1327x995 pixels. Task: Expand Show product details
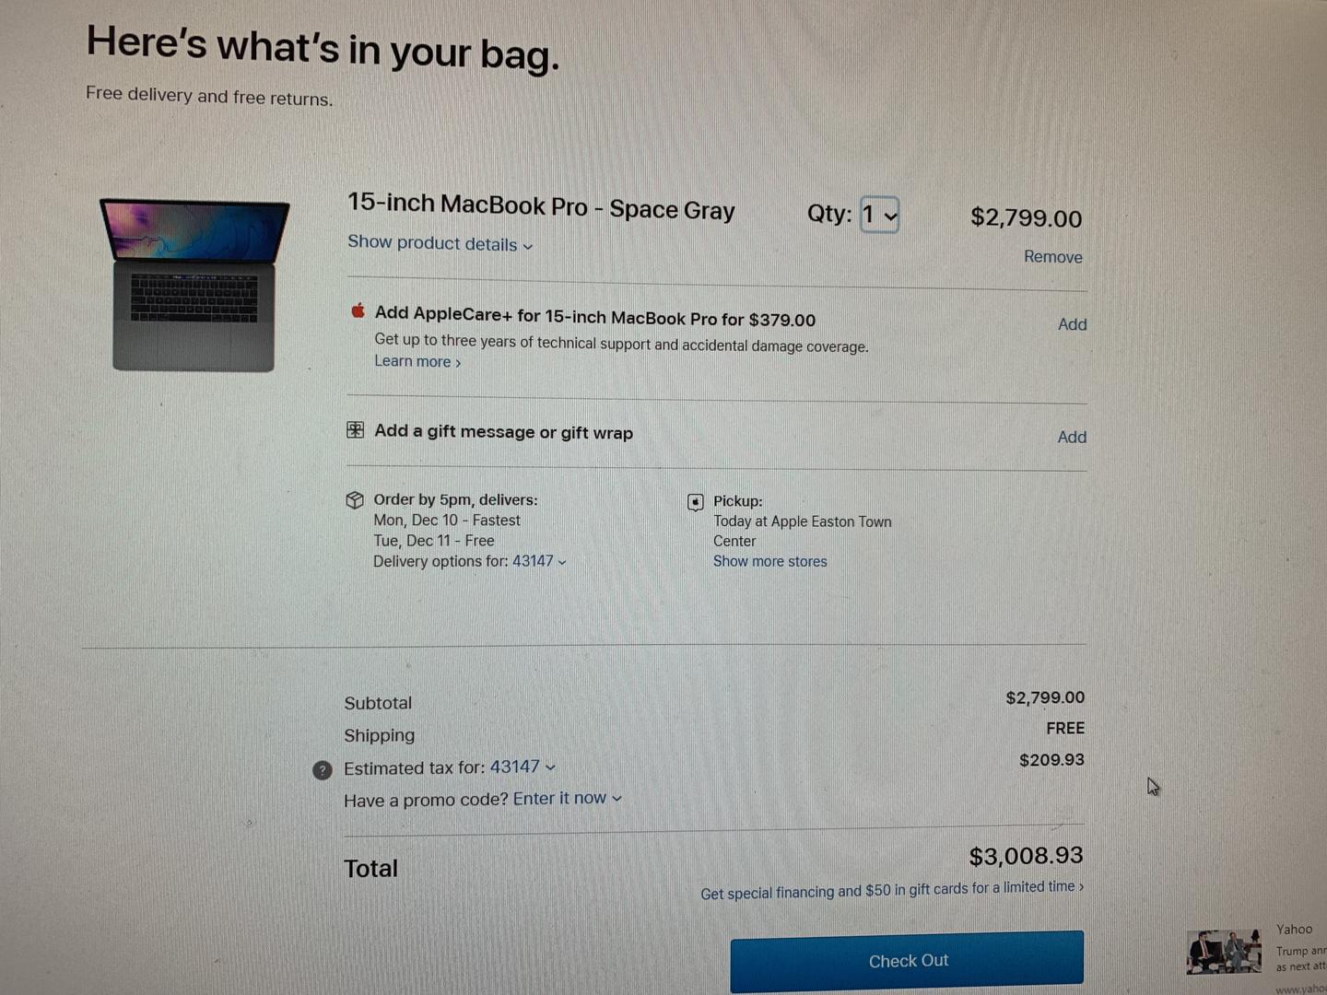440,243
